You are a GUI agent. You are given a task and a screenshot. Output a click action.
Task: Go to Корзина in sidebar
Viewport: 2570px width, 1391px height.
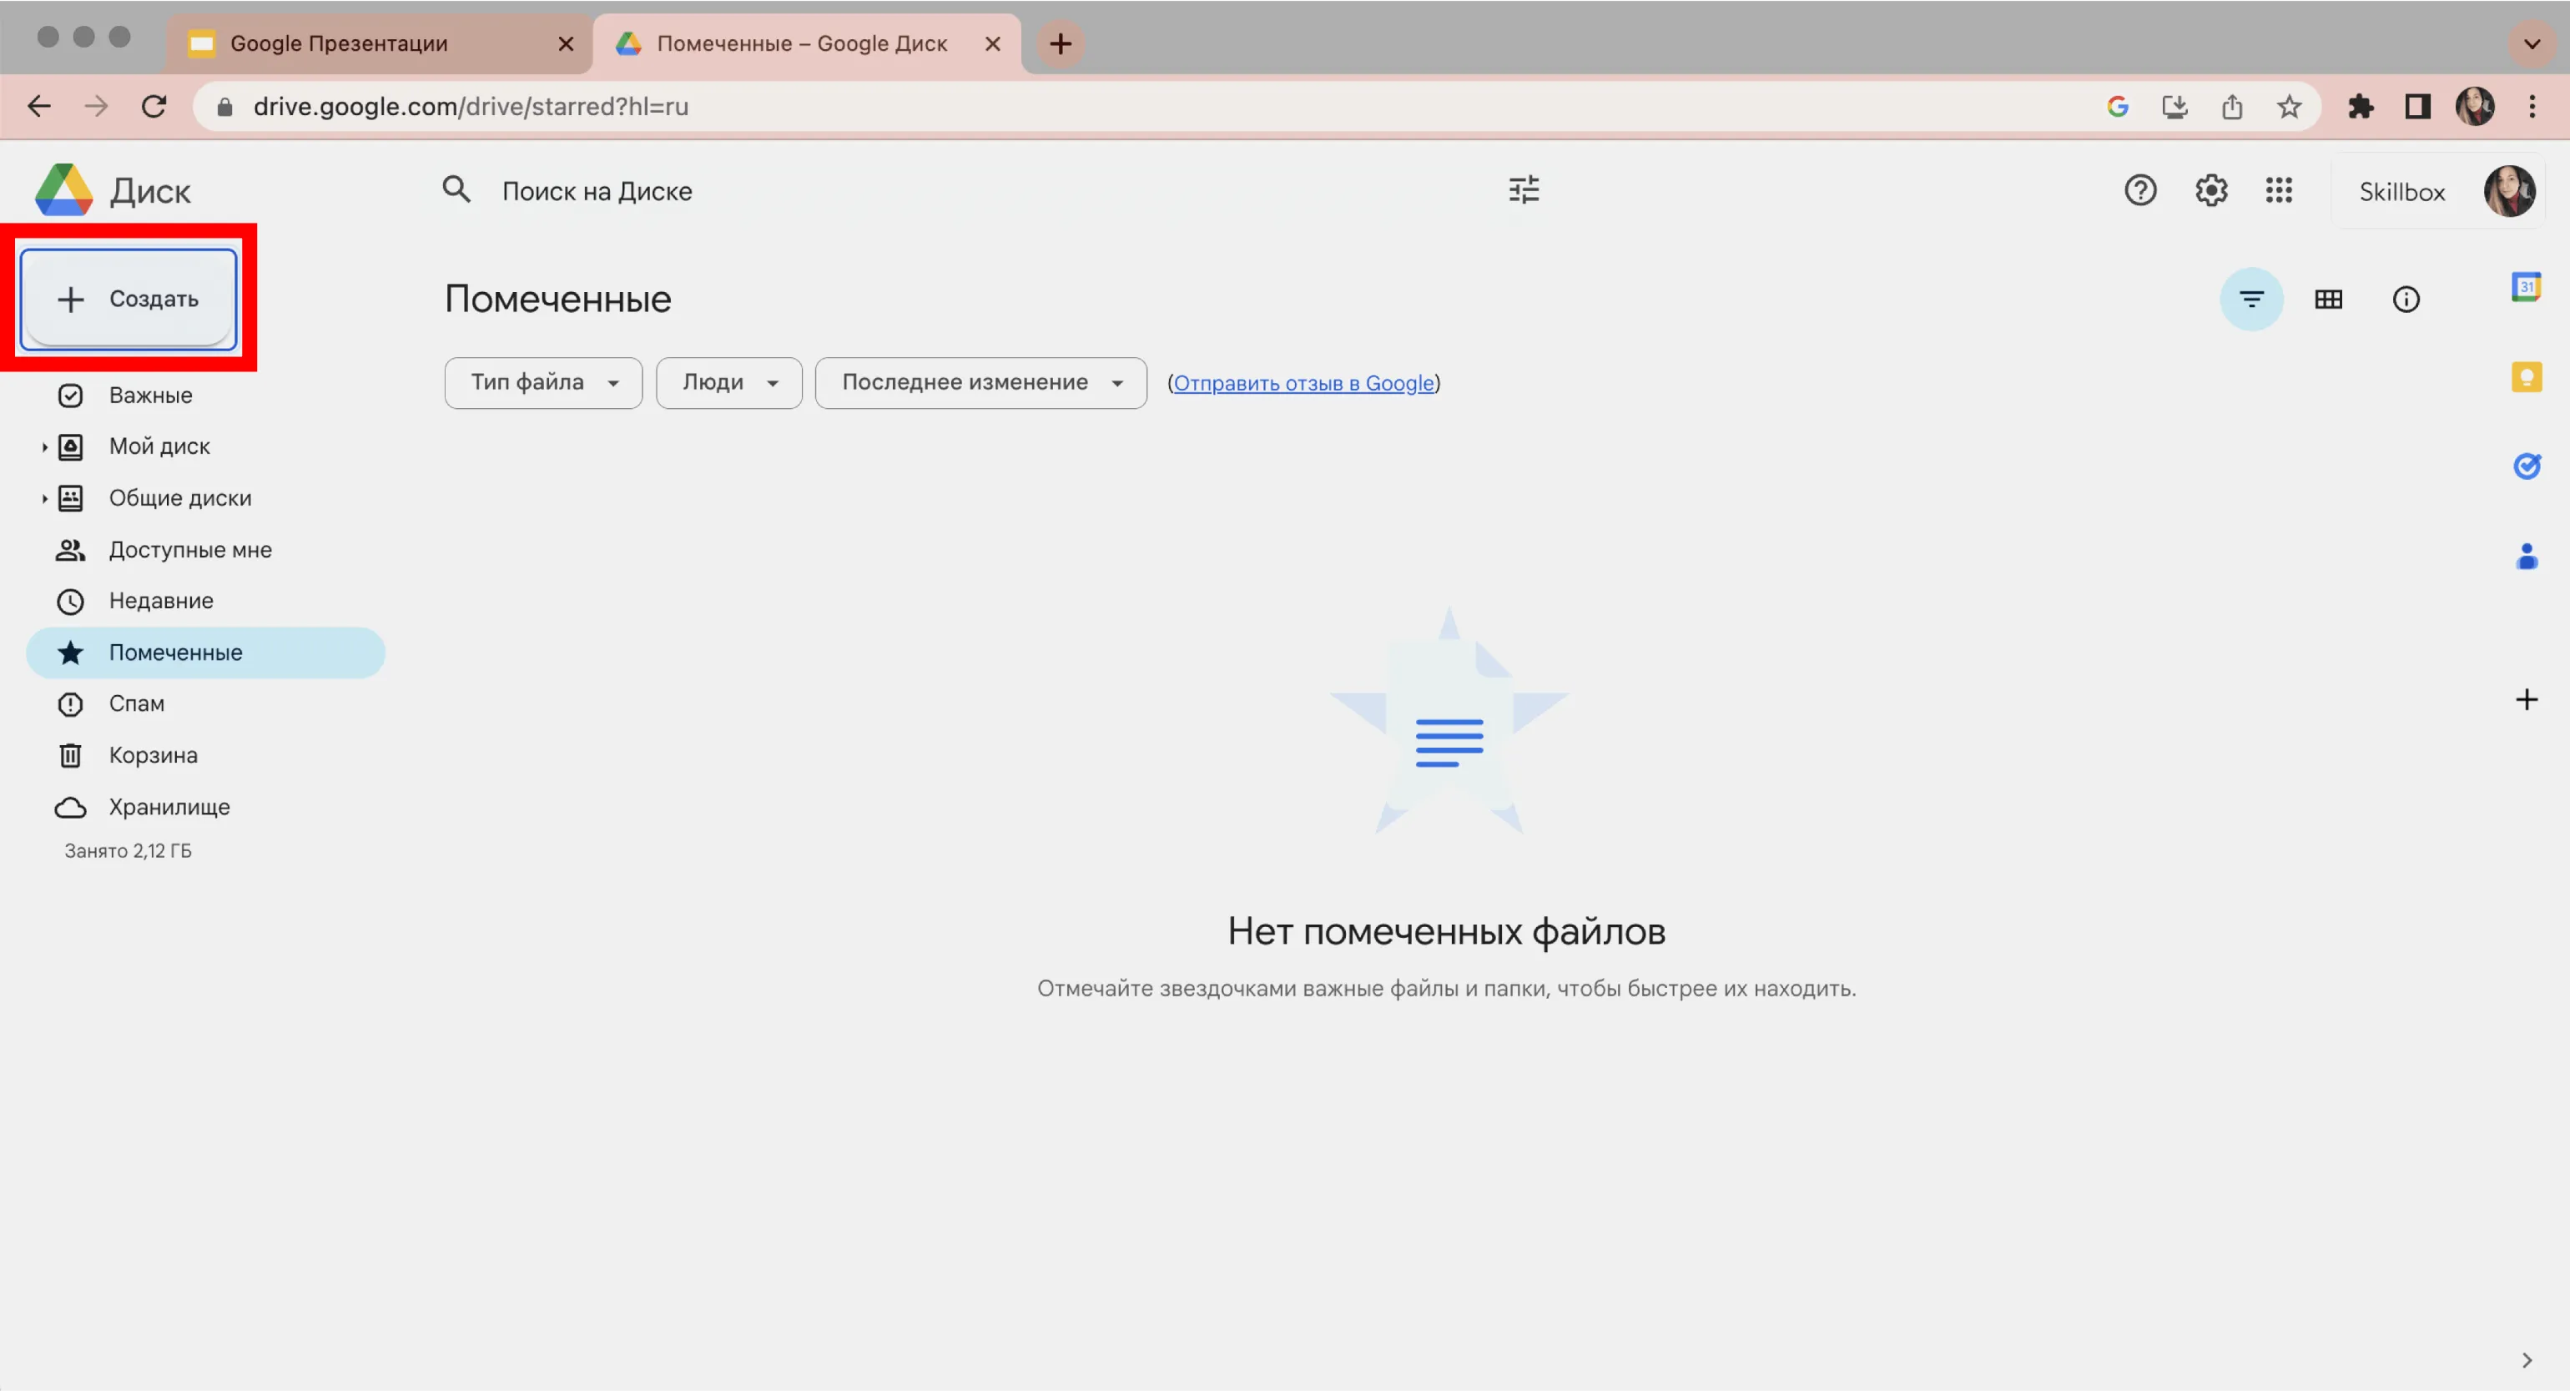(153, 755)
